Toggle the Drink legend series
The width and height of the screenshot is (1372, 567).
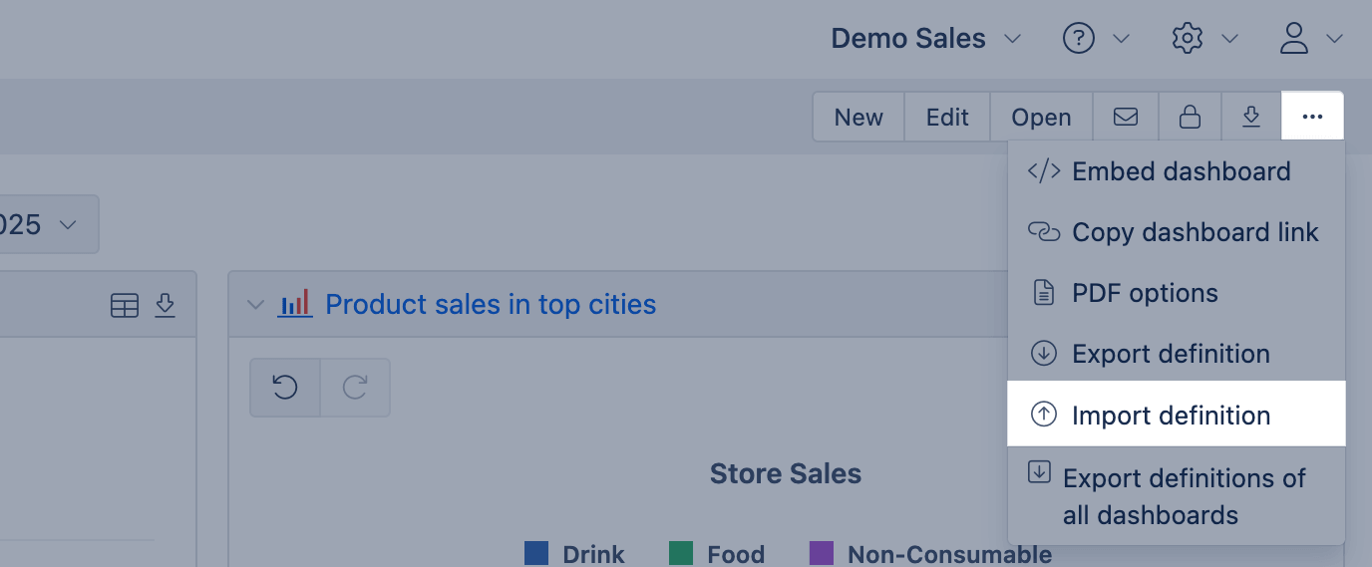[x=574, y=554]
